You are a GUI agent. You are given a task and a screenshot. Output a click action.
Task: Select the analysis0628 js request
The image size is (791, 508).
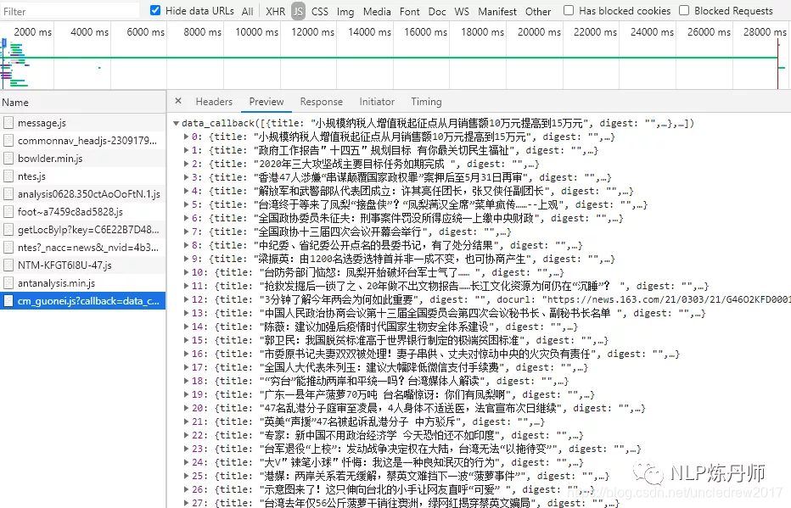coord(82,194)
